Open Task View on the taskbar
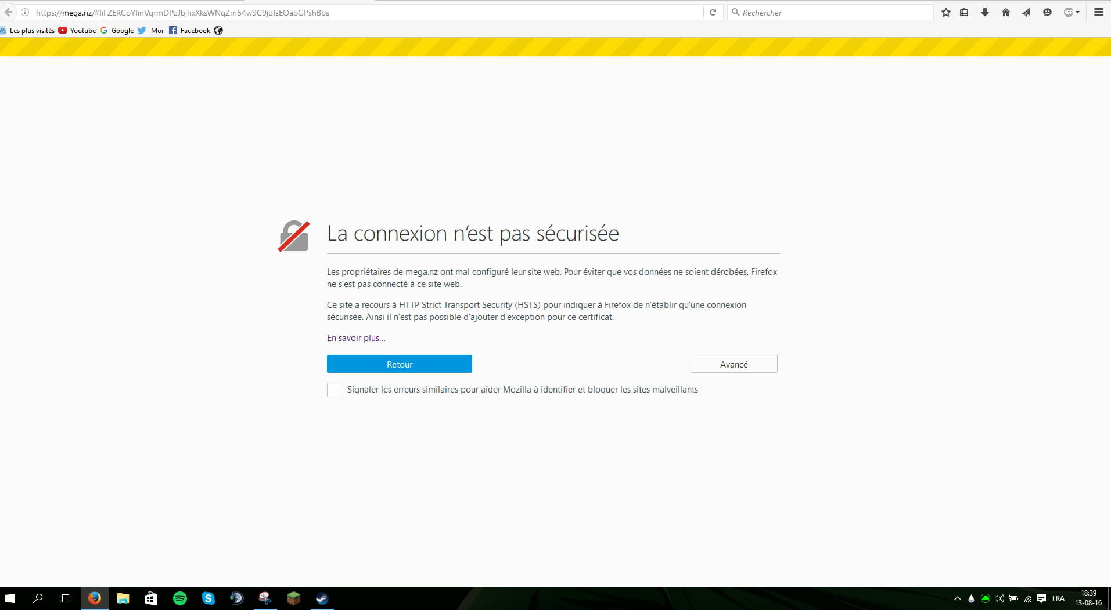 click(x=66, y=598)
